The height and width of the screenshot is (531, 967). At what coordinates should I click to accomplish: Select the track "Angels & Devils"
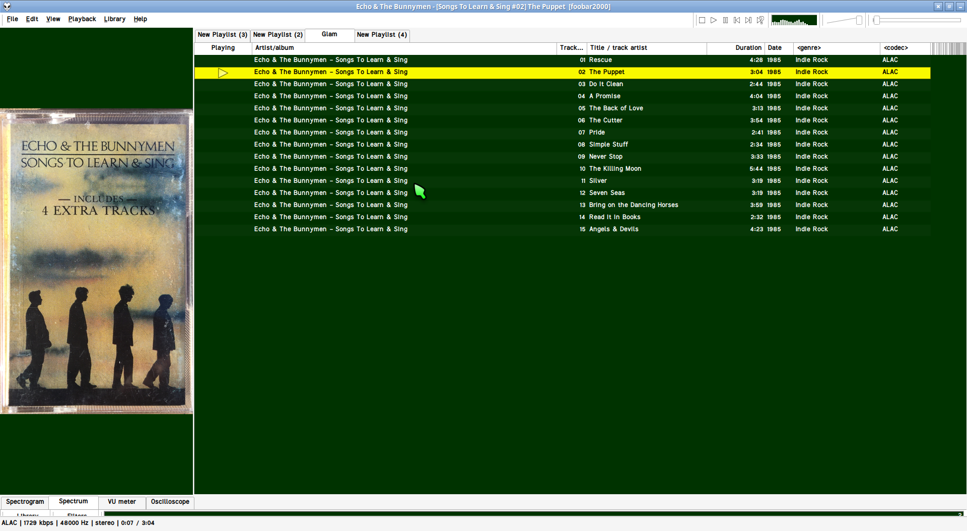[x=562, y=229]
